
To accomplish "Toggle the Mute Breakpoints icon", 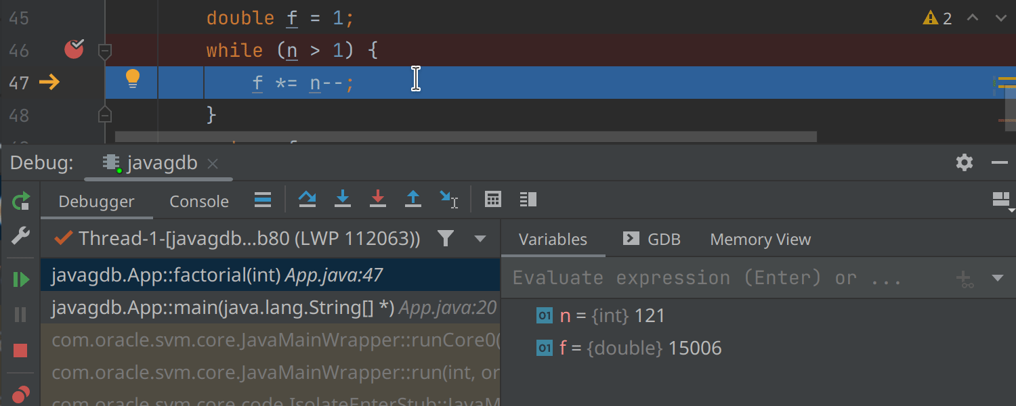I will pos(20,394).
